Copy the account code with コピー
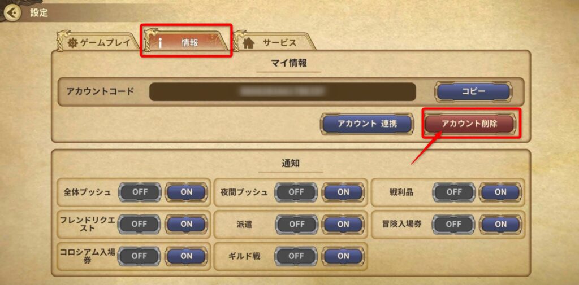This screenshot has width=579, height=285. coord(473,92)
